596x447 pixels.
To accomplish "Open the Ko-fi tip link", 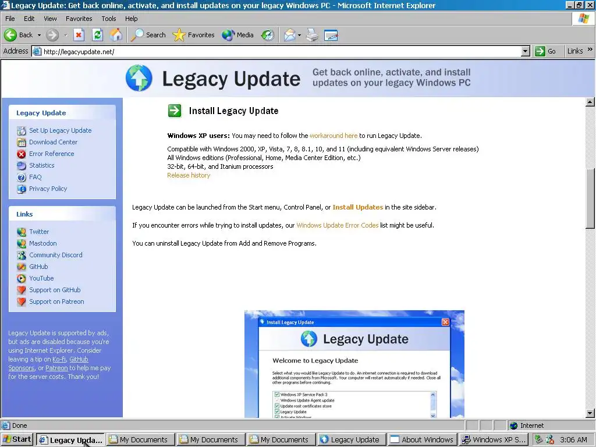I will [x=59, y=359].
